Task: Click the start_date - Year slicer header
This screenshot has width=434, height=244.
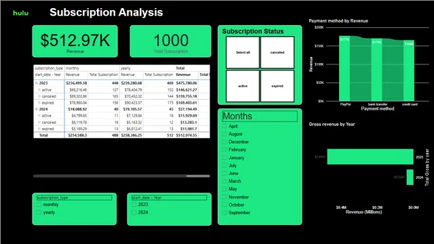Action: tap(169, 197)
